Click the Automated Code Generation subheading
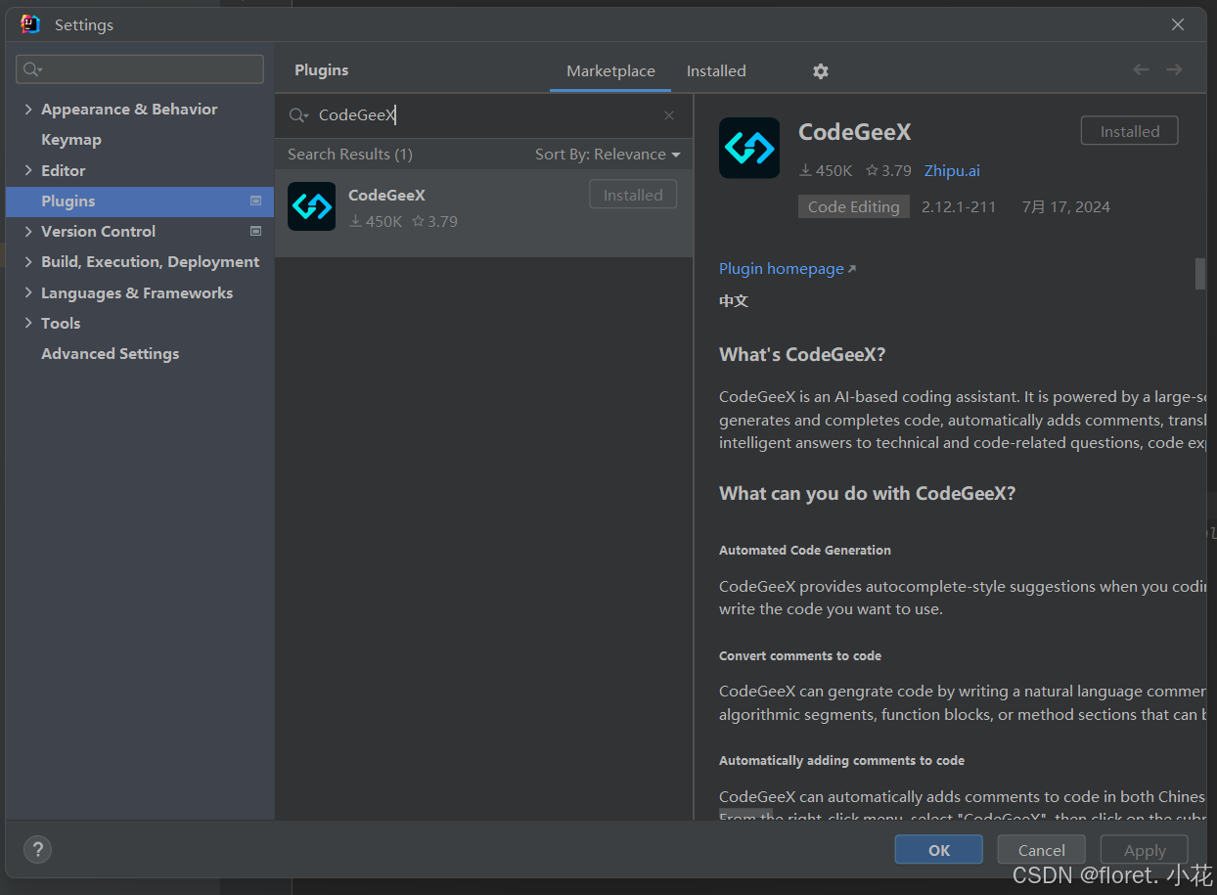 point(805,551)
